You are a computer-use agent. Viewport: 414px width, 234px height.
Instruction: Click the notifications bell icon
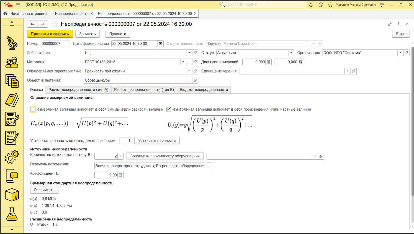(x=311, y=5)
